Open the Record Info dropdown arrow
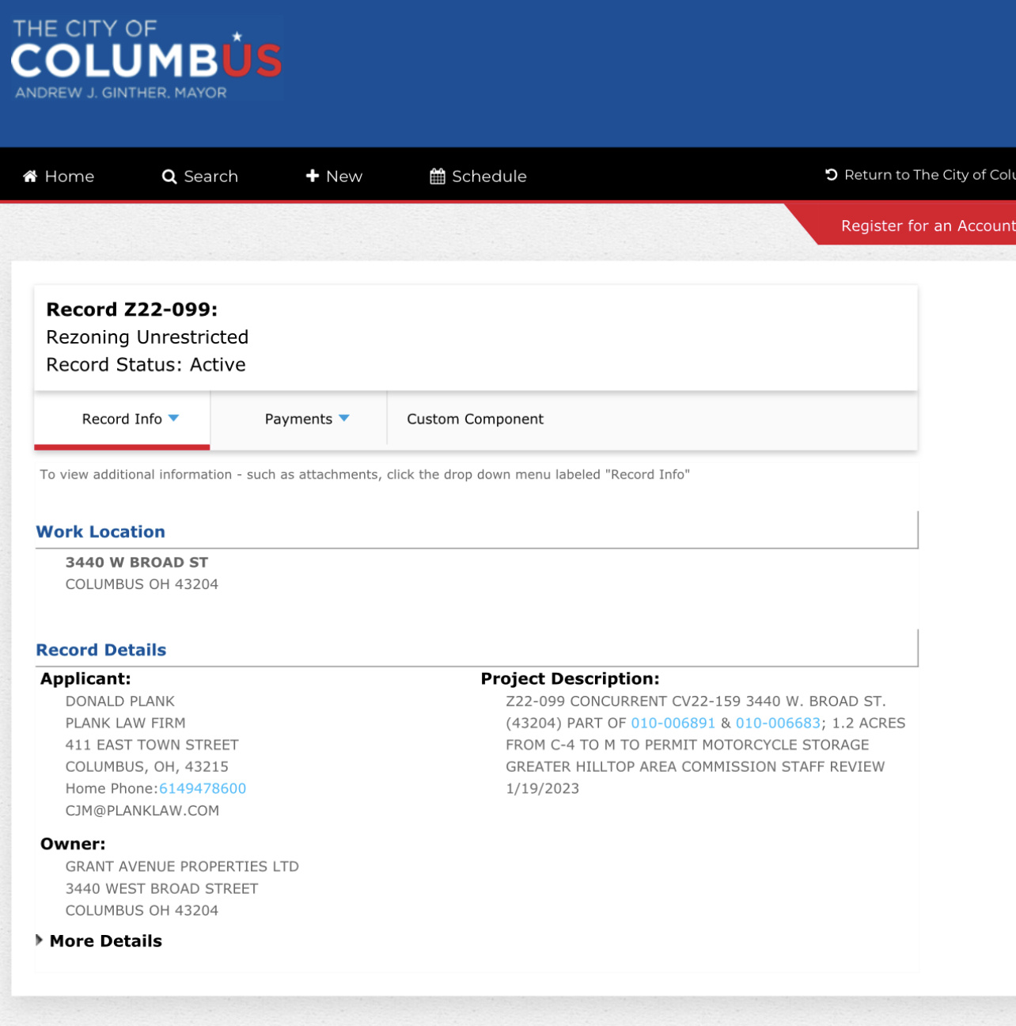 click(x=174, y=418)
